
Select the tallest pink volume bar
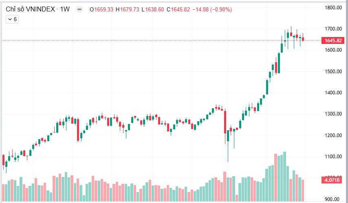(275, 177)
